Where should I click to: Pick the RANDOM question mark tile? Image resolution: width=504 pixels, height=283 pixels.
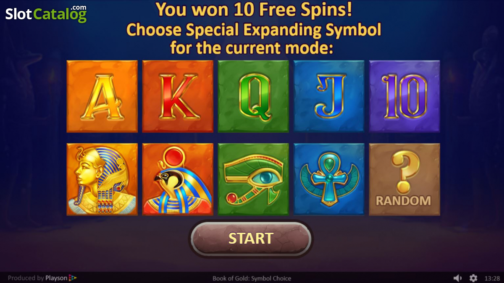tap(404, 179)
